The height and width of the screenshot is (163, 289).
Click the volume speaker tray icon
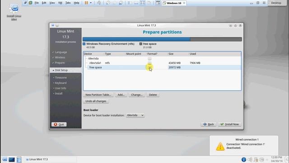[250, 159]
